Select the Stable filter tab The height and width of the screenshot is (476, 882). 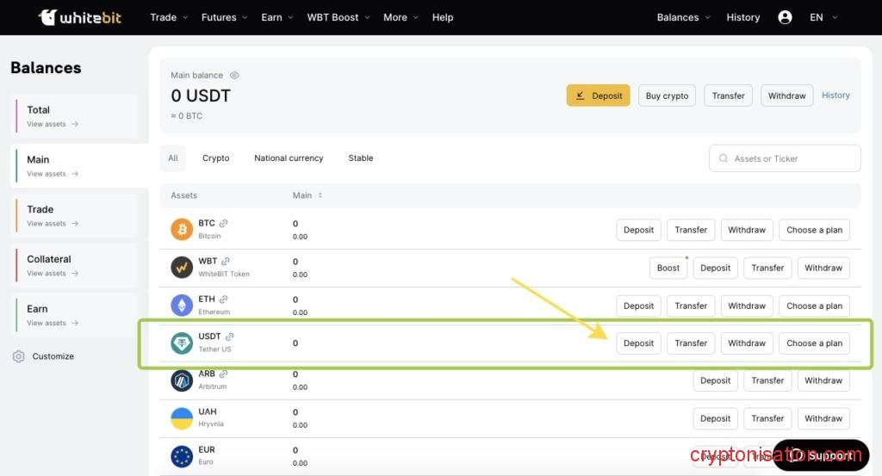pos(361,158)
